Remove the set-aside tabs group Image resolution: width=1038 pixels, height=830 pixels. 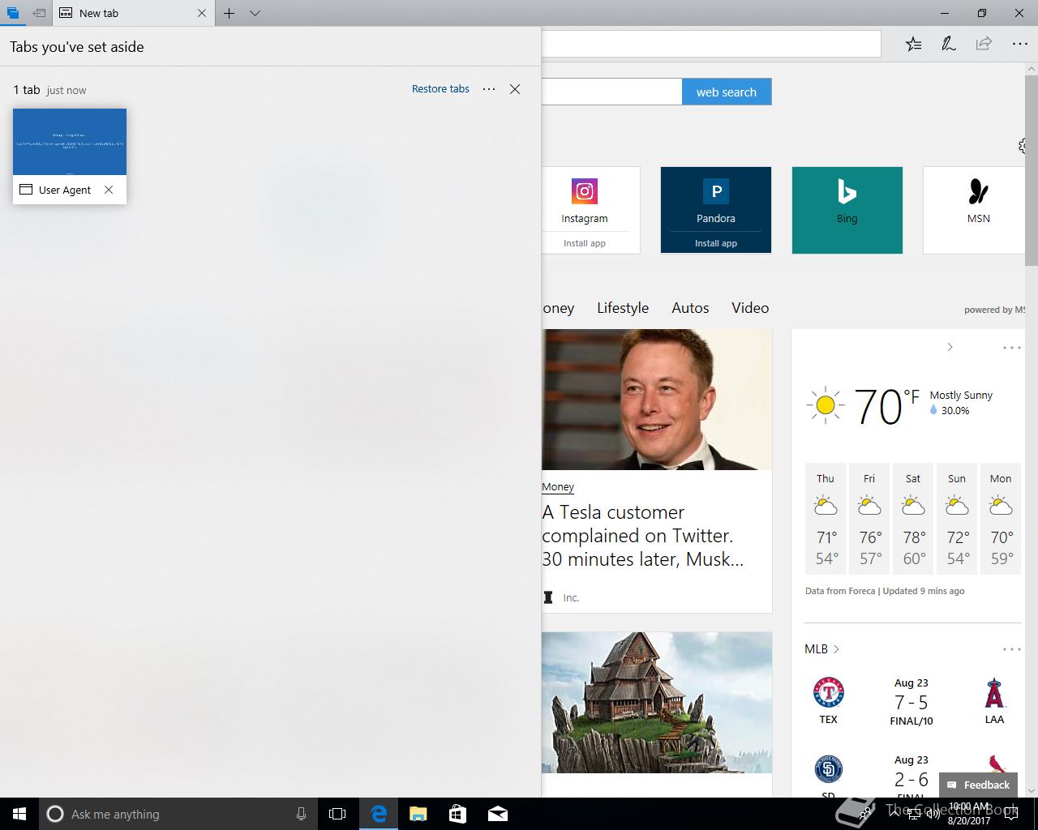pos(515,89)
